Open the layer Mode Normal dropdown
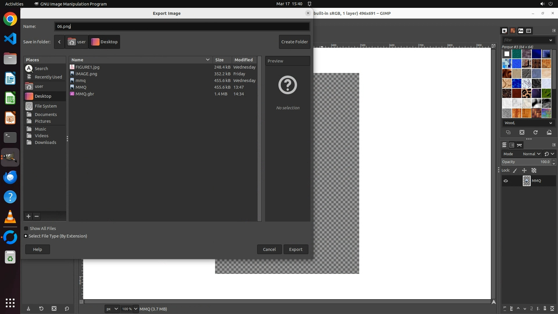 click(x=531, y=154)
